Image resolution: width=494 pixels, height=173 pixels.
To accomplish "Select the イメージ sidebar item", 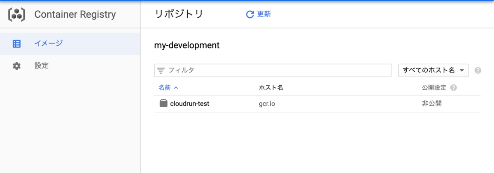I will (x=70, y=44).
